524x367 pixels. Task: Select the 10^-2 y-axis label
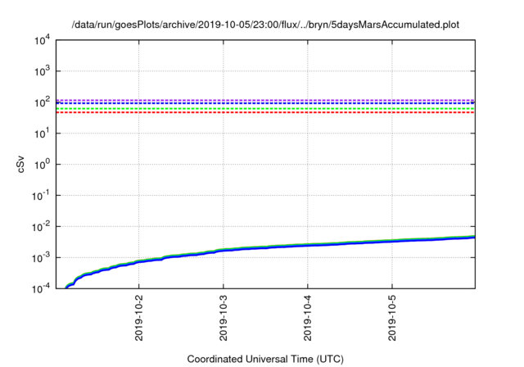coord(41,227)
